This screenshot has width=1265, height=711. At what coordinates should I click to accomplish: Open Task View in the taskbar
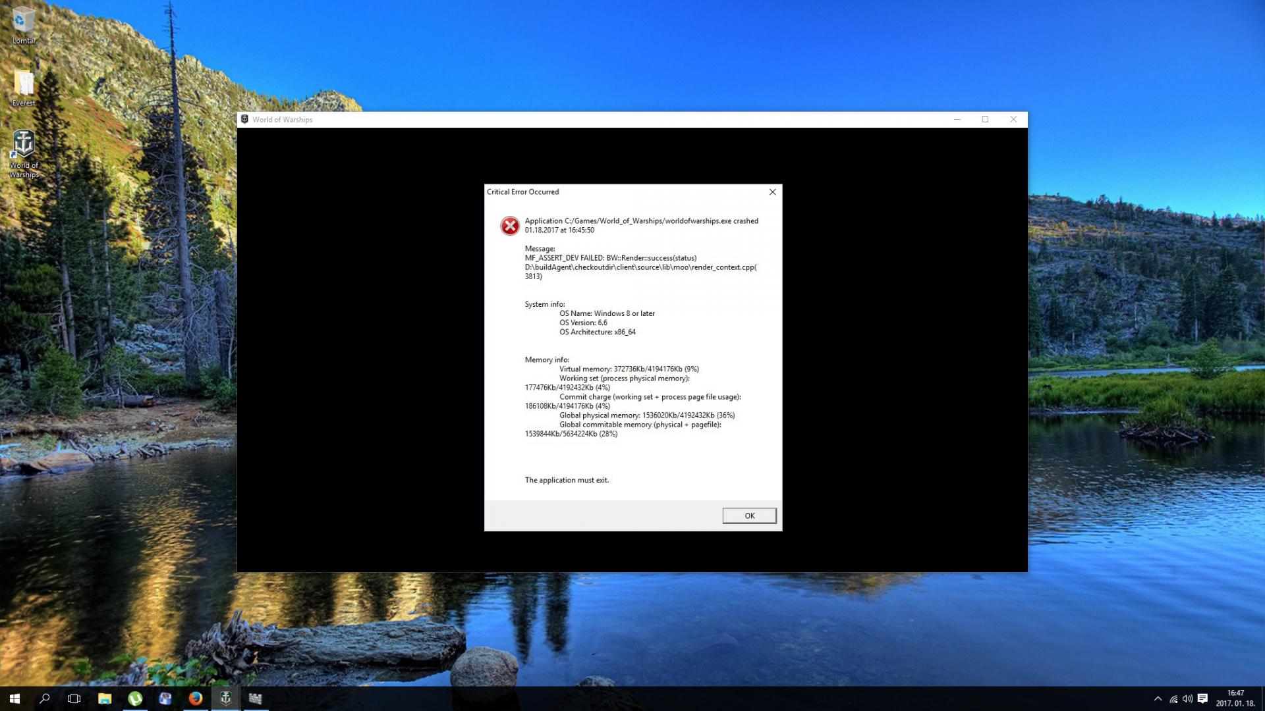coord(74,698)
